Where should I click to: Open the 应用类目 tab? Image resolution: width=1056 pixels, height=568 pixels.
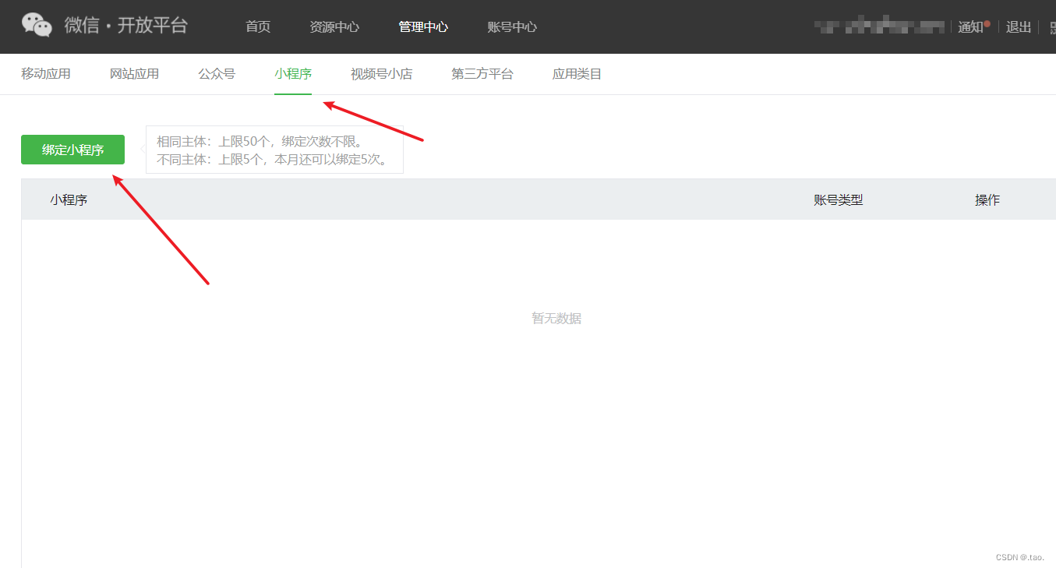click(577, 74)
